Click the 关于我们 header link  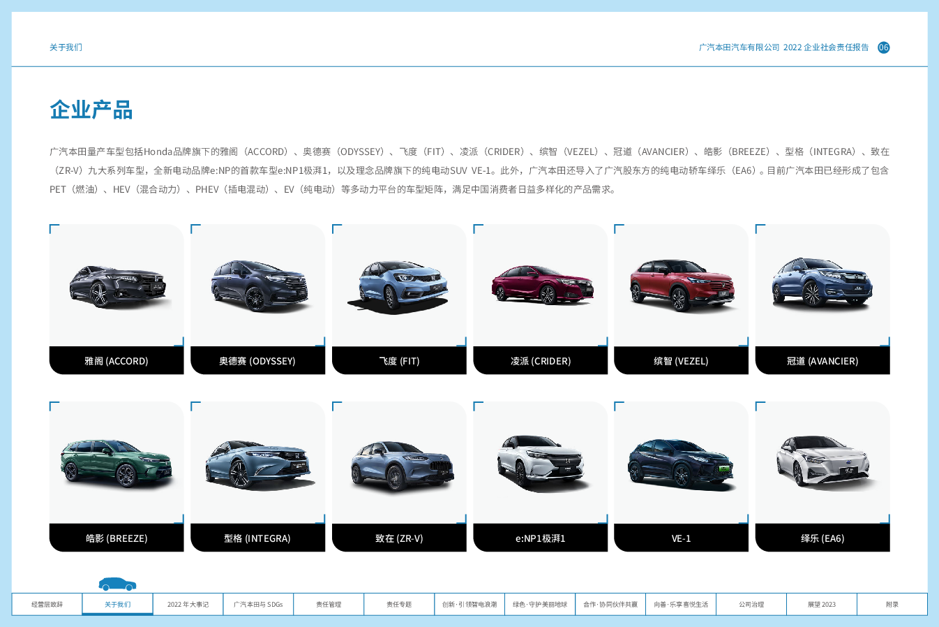66,47
